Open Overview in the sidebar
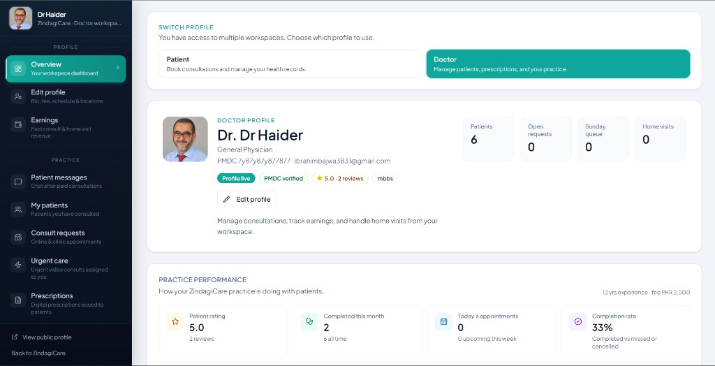 click(66, 69)
